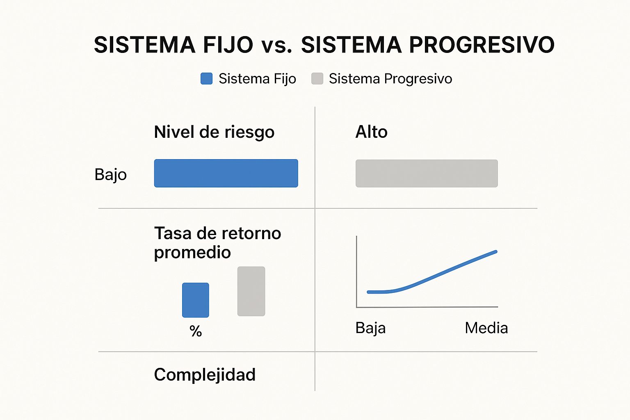Select the Sistema Progresivo legend label
The image size is (630, 420).
390,79
